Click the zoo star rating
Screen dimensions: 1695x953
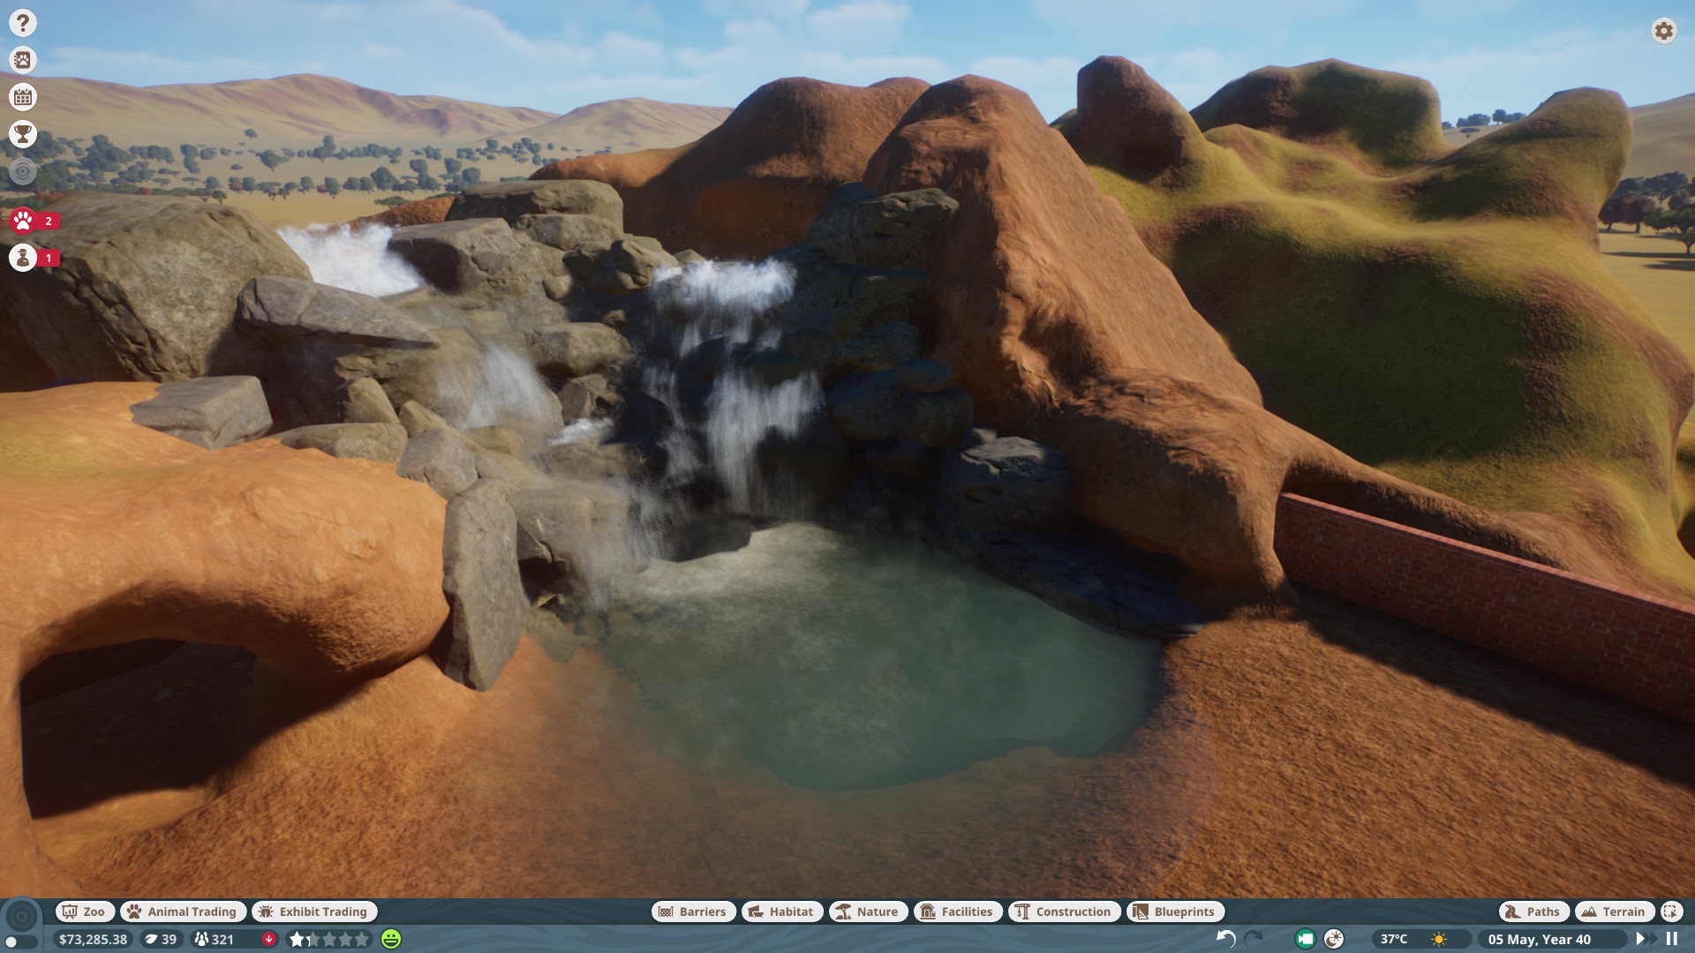tap(329, 939)
